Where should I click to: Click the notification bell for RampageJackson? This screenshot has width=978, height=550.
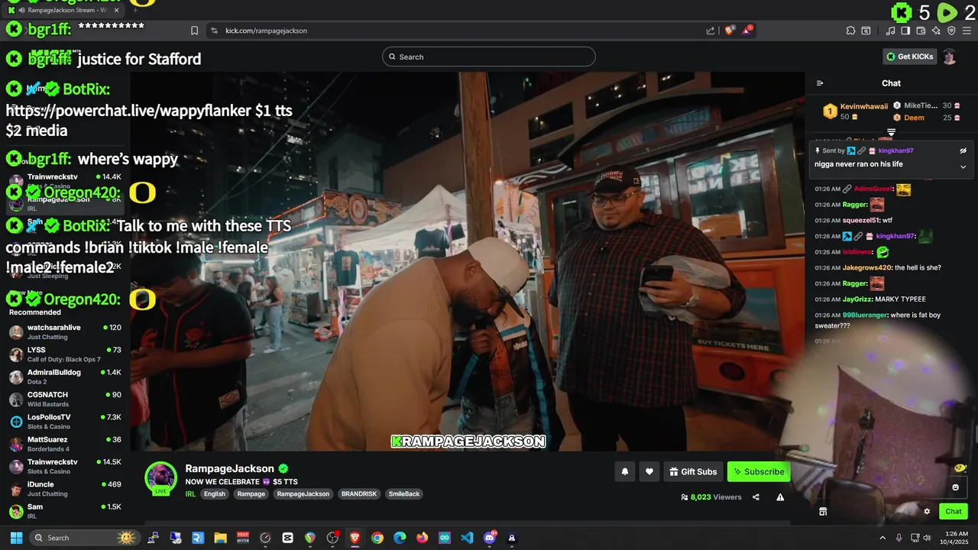click(x=624, y=472)
